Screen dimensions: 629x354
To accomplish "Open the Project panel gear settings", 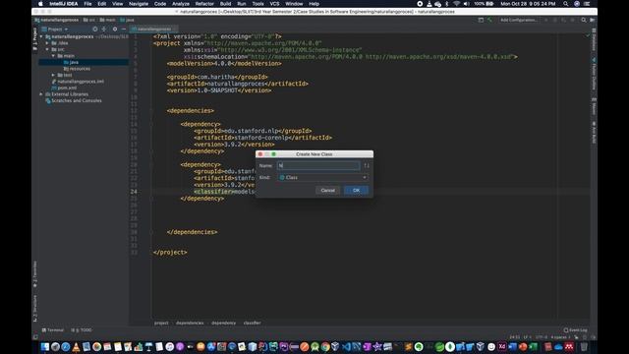I will coord(115,29).
